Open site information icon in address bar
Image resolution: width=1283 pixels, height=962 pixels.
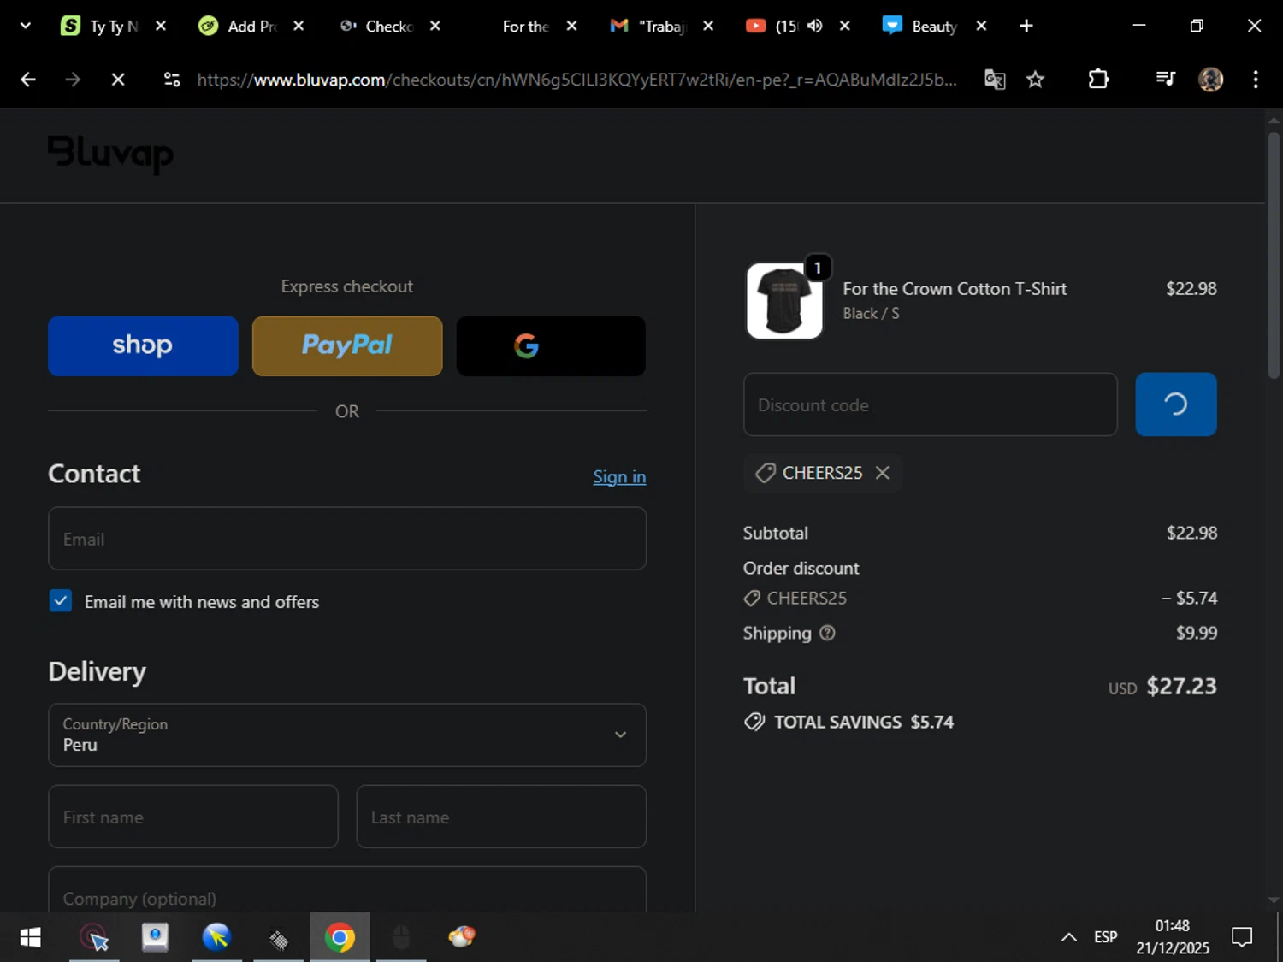[172, 80]
